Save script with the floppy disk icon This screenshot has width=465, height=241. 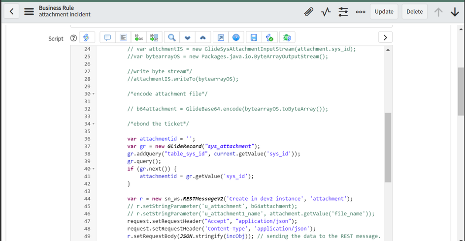pyautogui.click(x=254, y=37)
